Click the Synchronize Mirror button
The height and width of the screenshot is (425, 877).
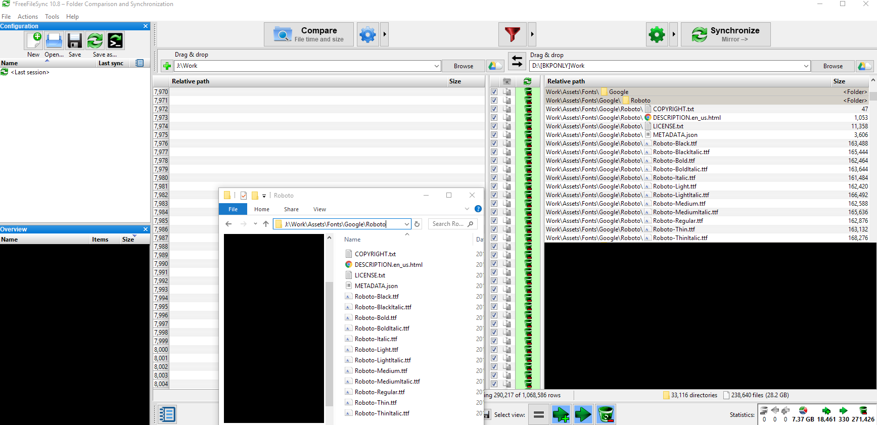coord(726,34)
